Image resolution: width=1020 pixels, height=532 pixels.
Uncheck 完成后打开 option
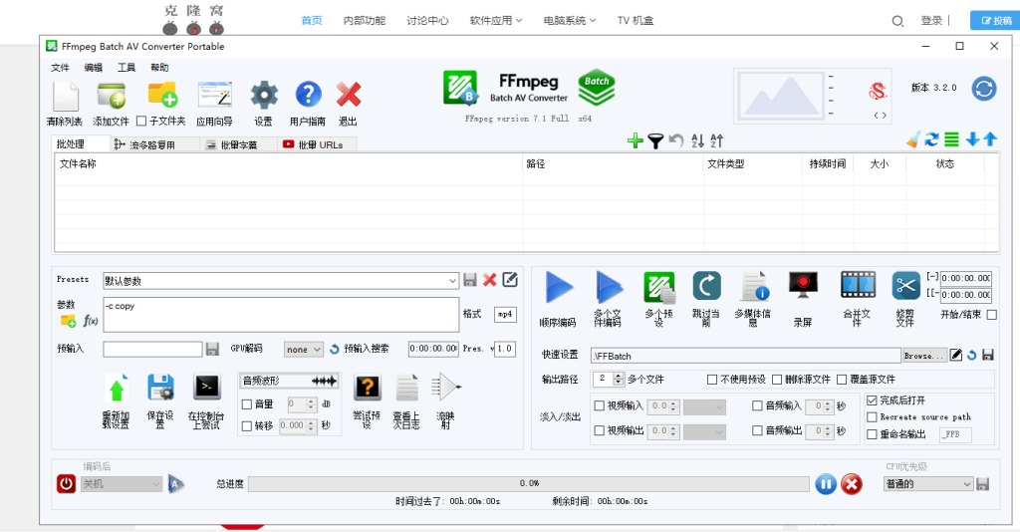[872, 400]
